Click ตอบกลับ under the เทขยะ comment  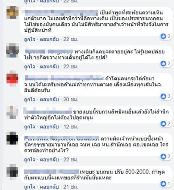(49, 187)
